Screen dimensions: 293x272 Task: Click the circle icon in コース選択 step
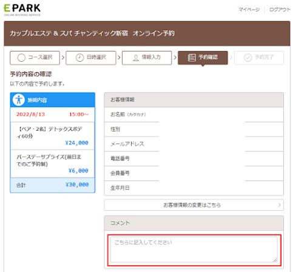pyautogui.click(x=21, y=58)
